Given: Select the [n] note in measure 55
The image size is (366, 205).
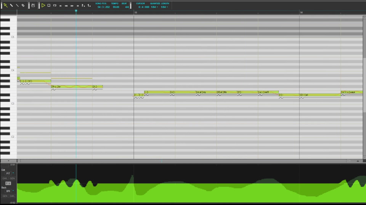Looking at the screenshot, I should (183, 92).
